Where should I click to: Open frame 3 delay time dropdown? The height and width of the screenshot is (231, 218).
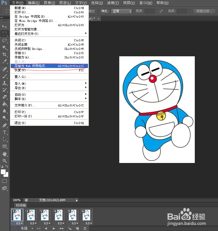click(x=47, y=223)
